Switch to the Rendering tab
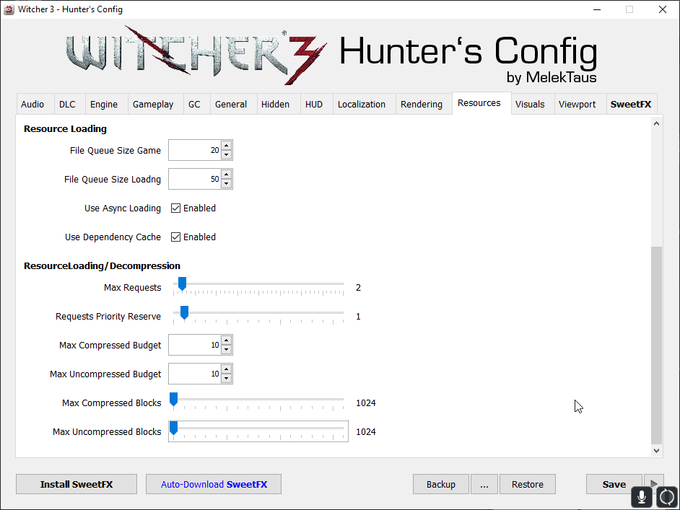Screen dimensions: 680x510 pos(421,105)
